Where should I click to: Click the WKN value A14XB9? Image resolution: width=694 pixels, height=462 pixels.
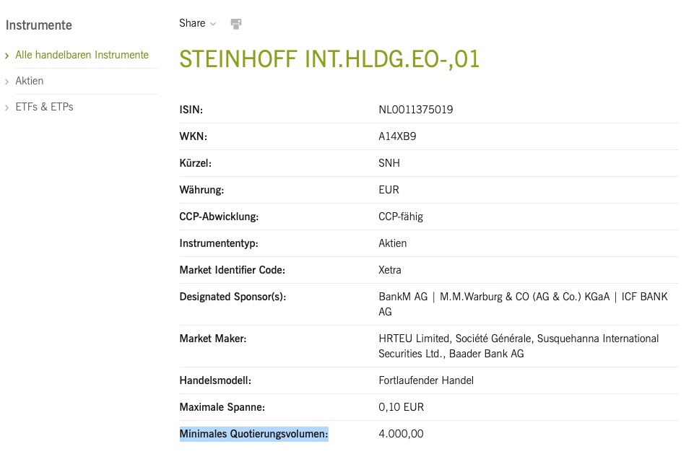(396, 136)
